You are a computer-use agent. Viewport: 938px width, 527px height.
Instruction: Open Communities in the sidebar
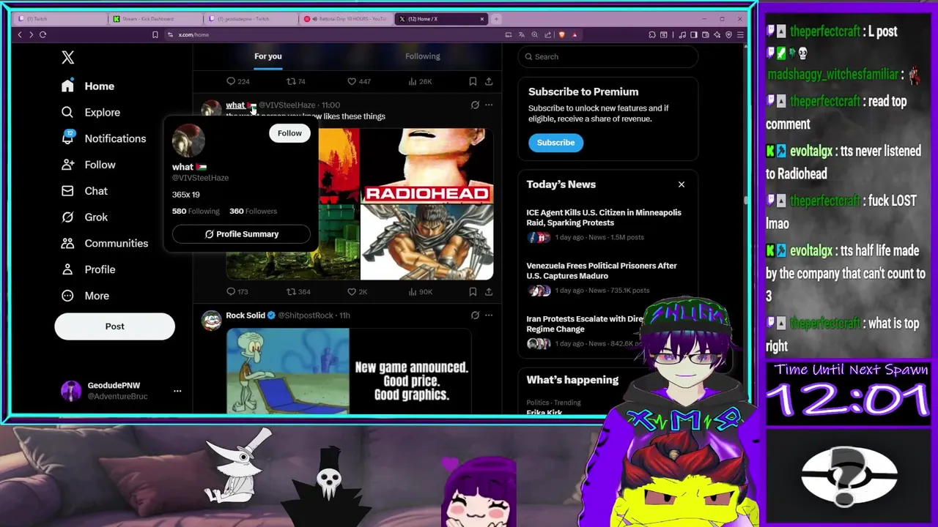click(x=104, y=243)
